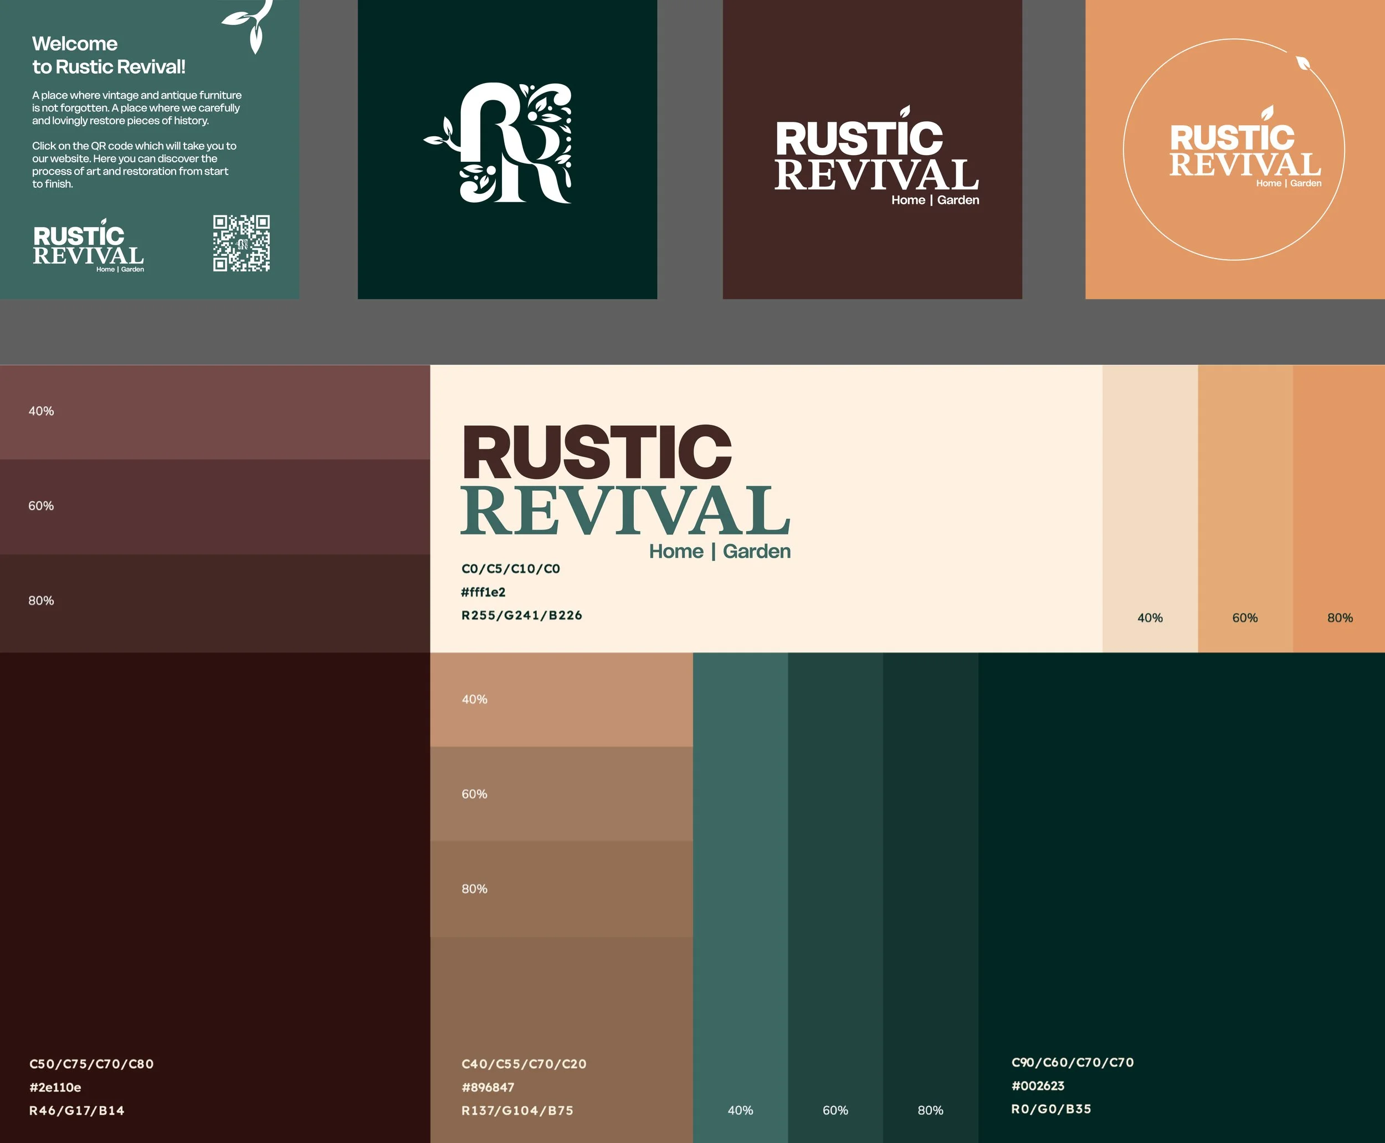
Task: Pick the 80% deep green swatch
Action: (931, 898)
